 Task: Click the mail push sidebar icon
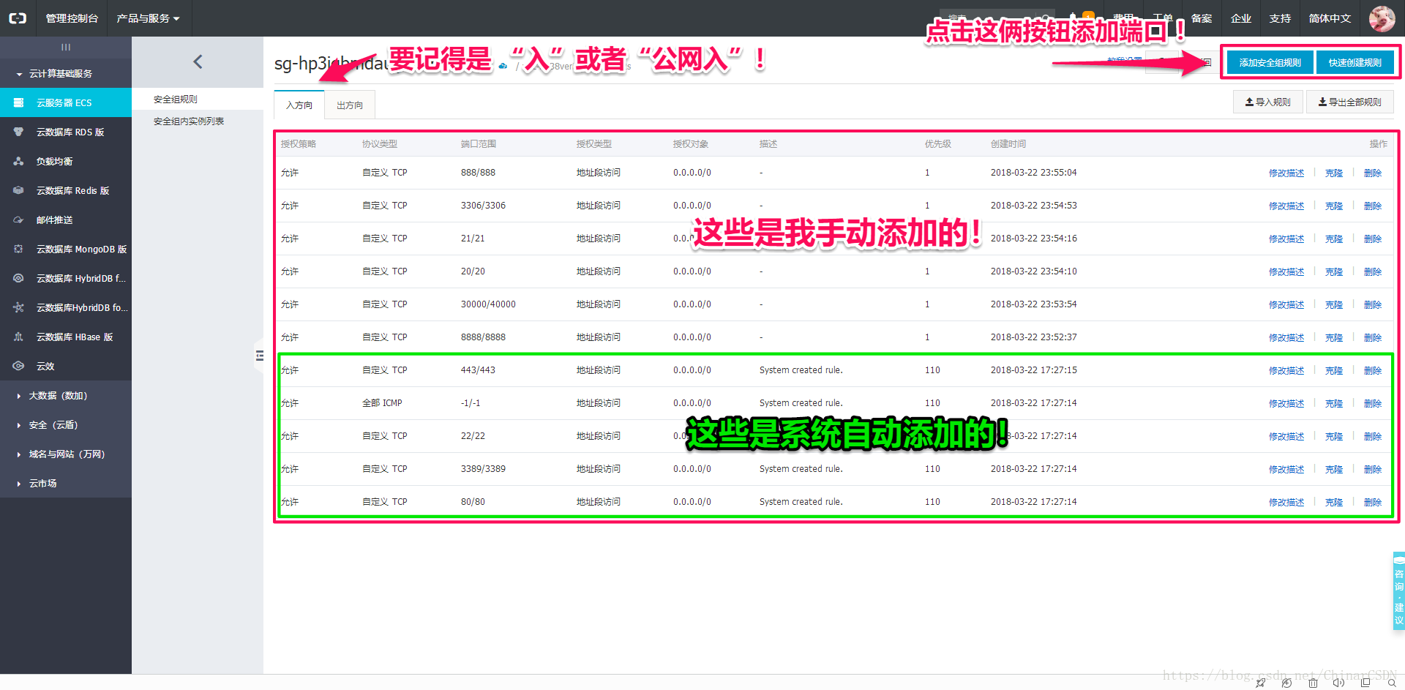[18, 220]
